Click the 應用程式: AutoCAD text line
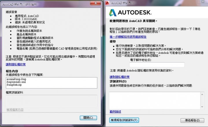This screenshot has height=127, width=208. pos(27,16)
